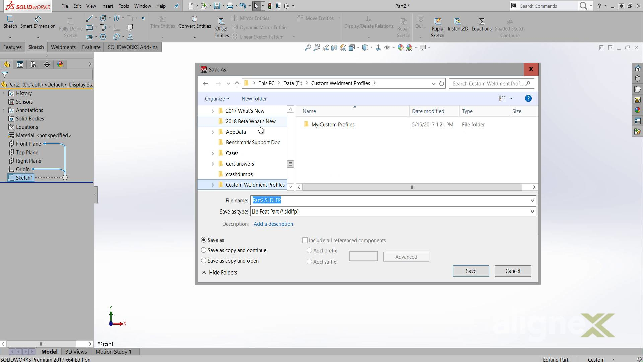The image size is (643, 362).
Task: Switch to the Weldments tab
Action: click(63, 47)
